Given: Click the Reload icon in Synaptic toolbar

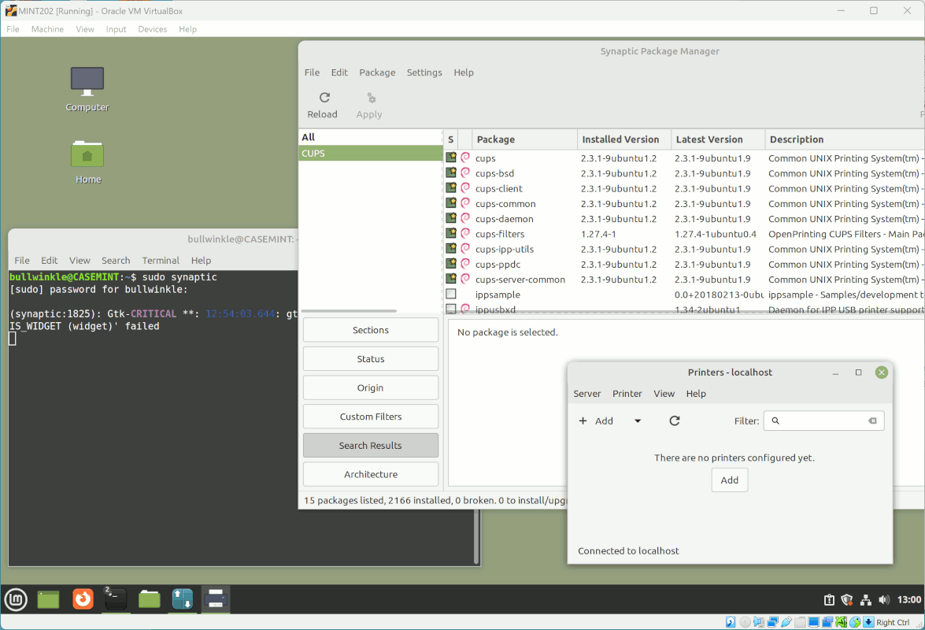Looking at the screenshot, I should 324,98.
